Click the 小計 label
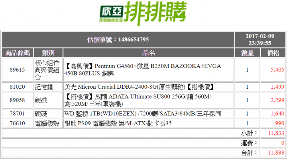The width and height of the screenshot is (287, 159). (249, 133)
